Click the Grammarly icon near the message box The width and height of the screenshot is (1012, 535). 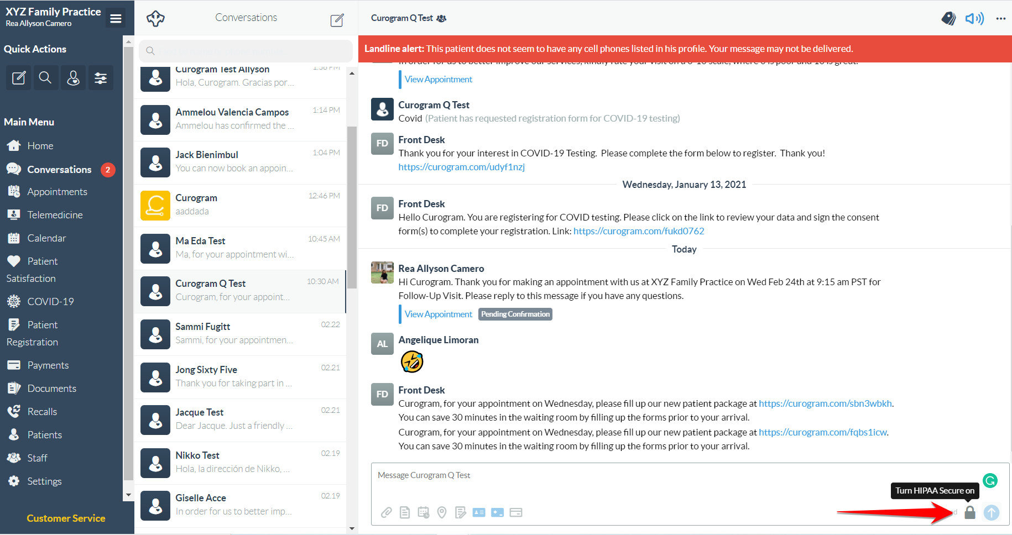tap(990, 481)
